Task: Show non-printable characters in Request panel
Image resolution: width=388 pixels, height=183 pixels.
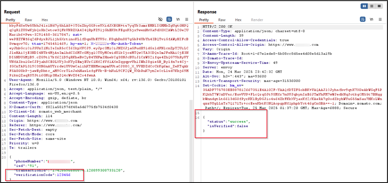Action: tap(178, 19)
